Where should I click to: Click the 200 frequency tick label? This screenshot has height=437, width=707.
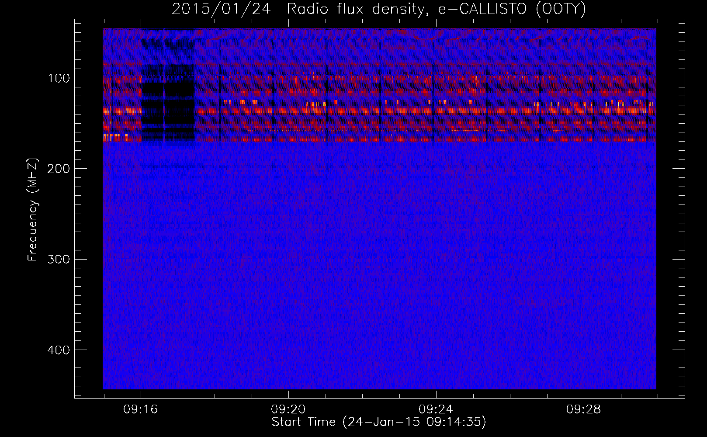tap(58, 169)
